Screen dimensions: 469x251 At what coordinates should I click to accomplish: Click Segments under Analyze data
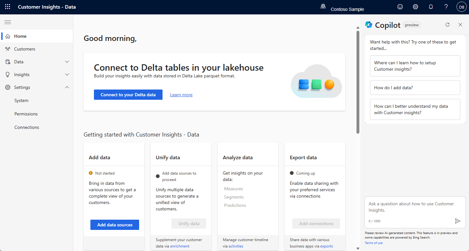tap(234, 197)
